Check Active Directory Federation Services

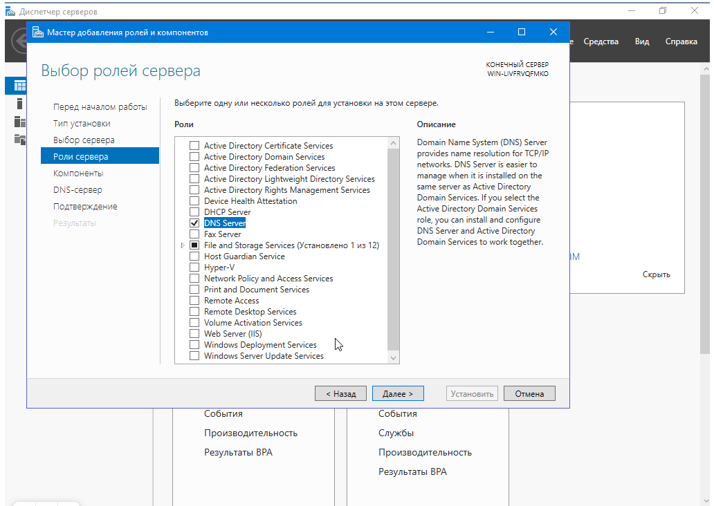pyautogui.click(x=194, y=168)
